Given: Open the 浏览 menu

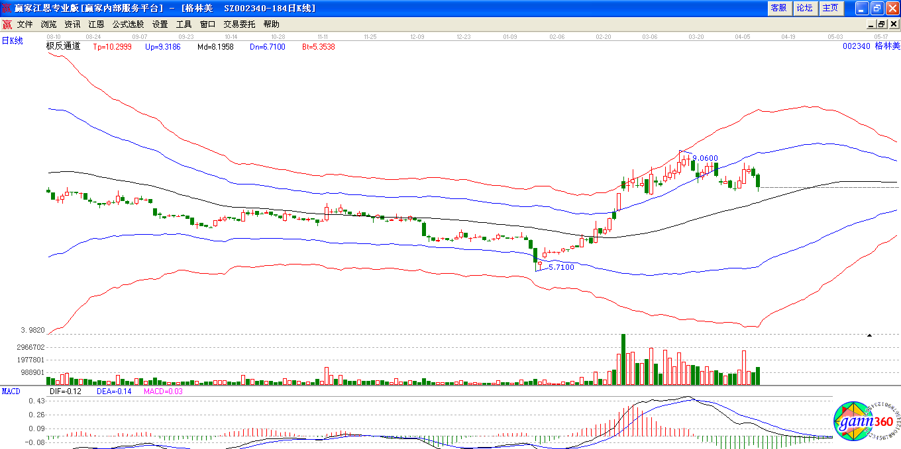Looking at the screenshot, I should [x=48, y=24].
